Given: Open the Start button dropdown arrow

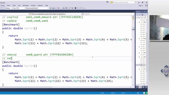Looking at the screenshot, I should pos(56,8).
